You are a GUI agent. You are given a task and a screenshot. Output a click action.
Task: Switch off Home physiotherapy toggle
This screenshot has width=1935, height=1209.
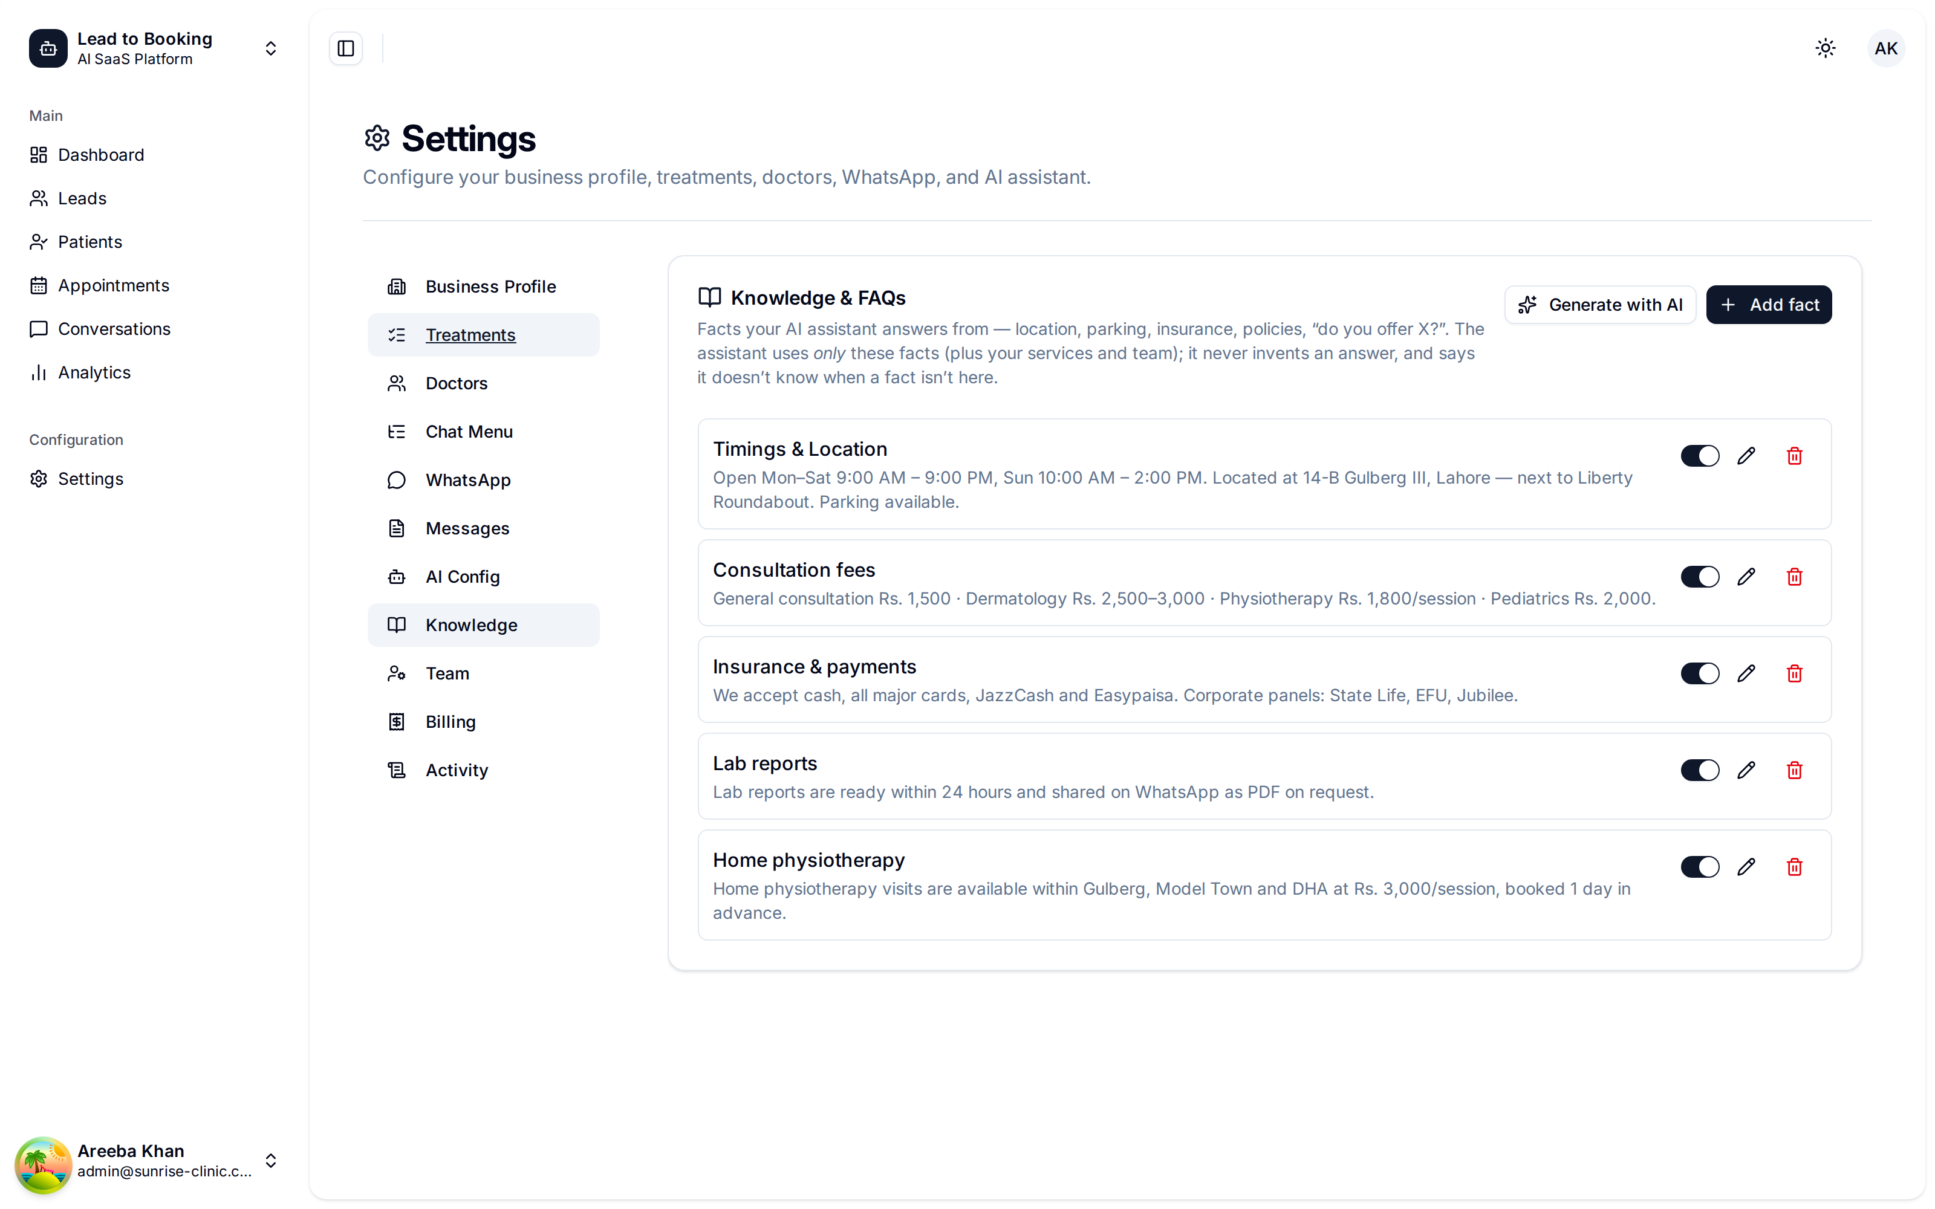coord(1700,867)
